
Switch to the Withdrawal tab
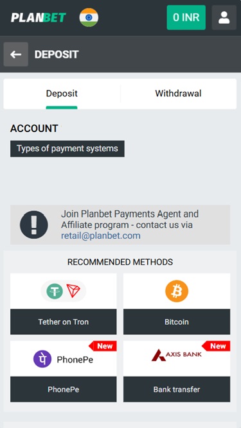[x=178, y=94]
